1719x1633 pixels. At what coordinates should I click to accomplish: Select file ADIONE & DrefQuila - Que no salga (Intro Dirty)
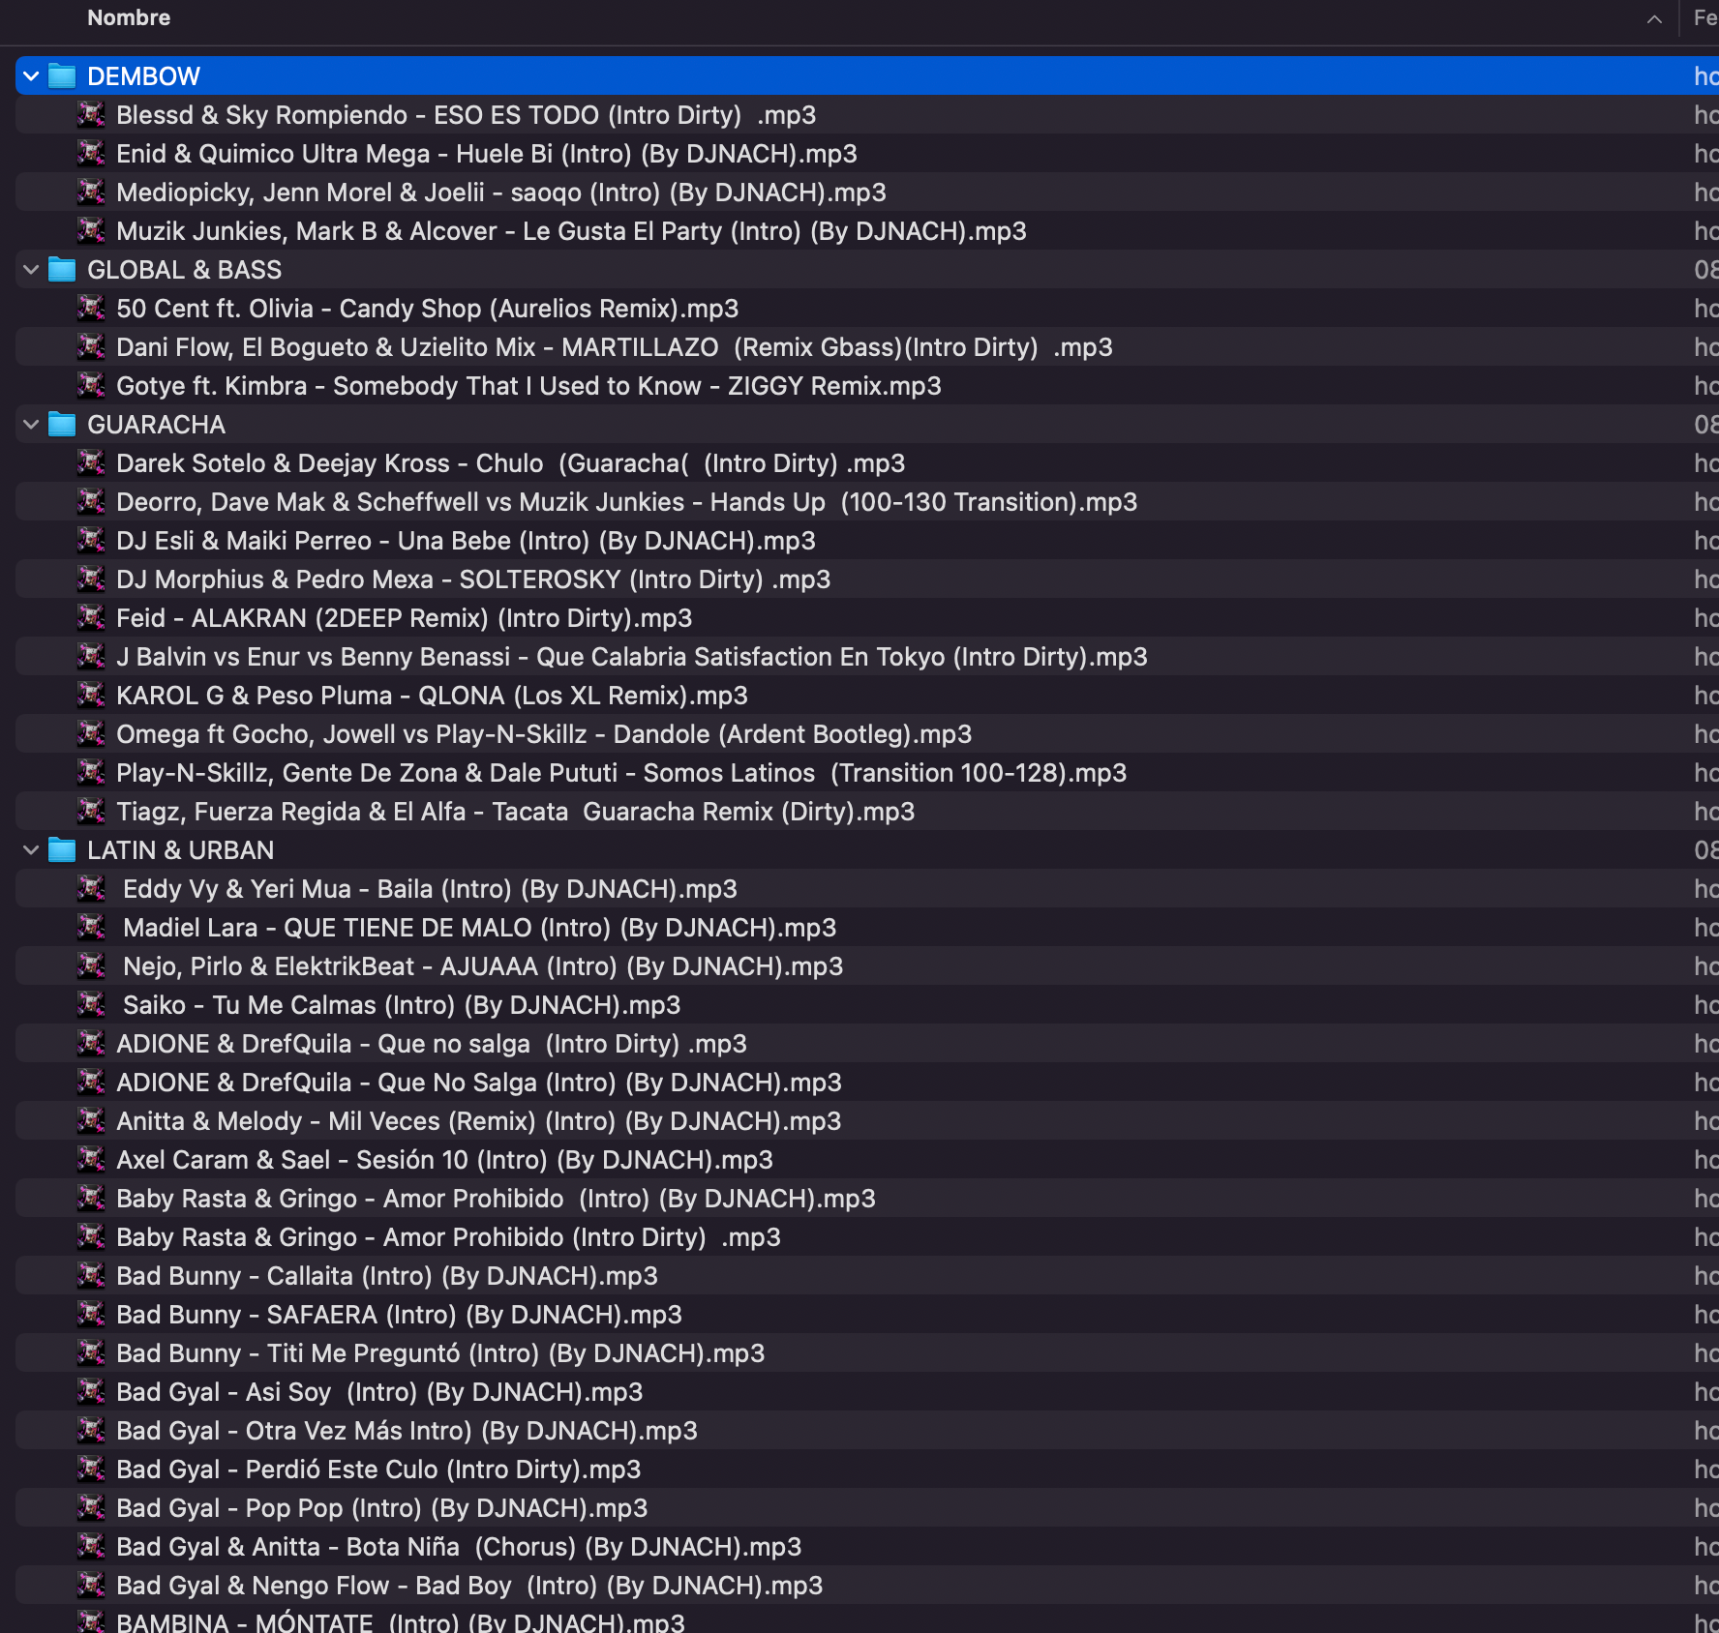(x=432, y=1044)
